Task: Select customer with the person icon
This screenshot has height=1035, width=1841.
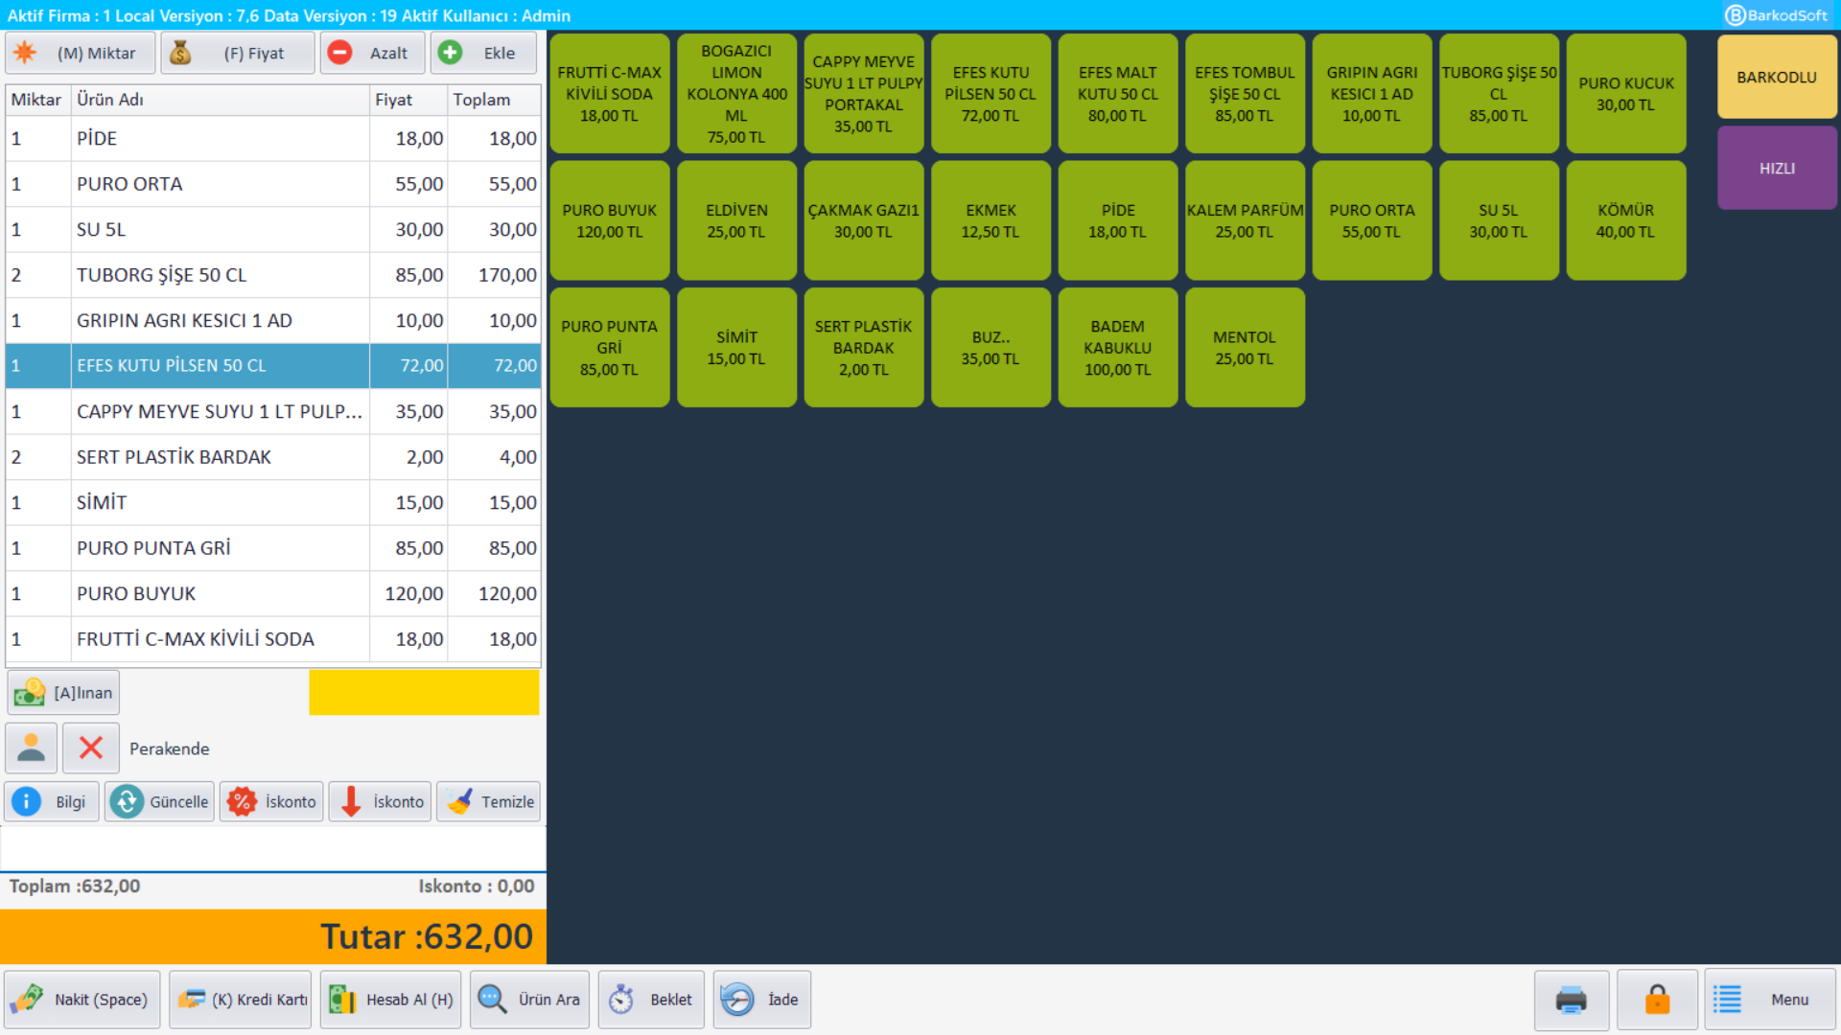Action: 32,747
